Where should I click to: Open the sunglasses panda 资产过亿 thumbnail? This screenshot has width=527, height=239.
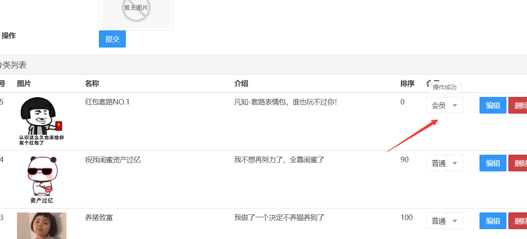[x=42, y=179]
